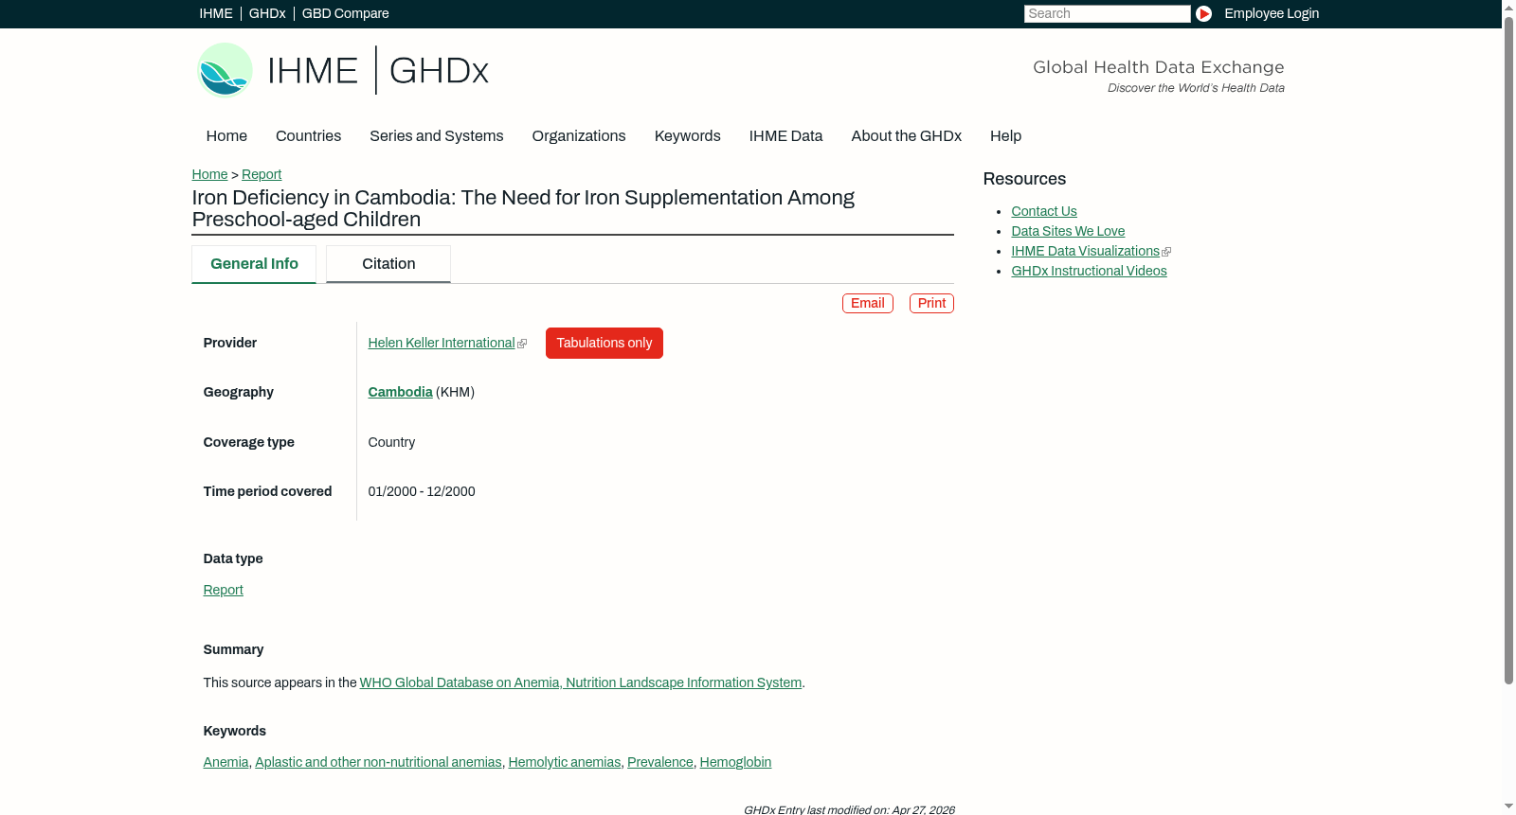Open the Help menu item
Image resolution: width=1516 pixels, height=815 pixels.
coord(1005,136)
